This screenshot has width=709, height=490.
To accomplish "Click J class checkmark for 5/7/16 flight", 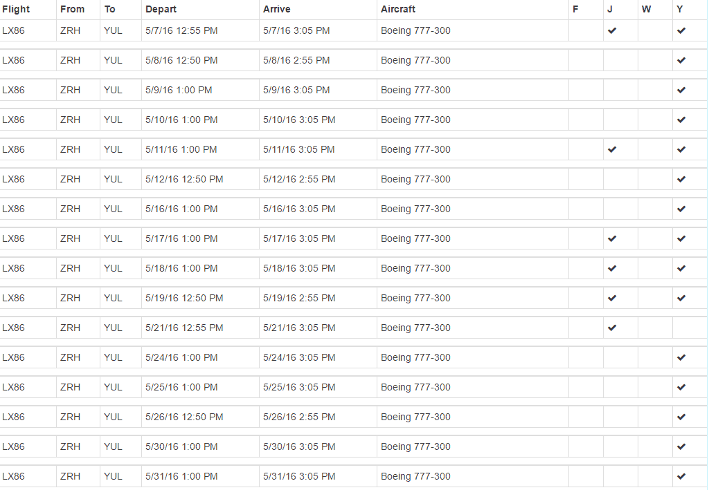I will 612,30.
